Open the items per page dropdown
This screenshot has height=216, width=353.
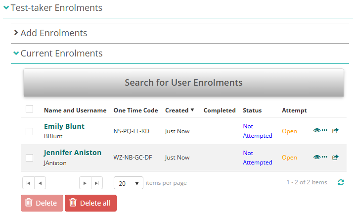coord(129,183)
